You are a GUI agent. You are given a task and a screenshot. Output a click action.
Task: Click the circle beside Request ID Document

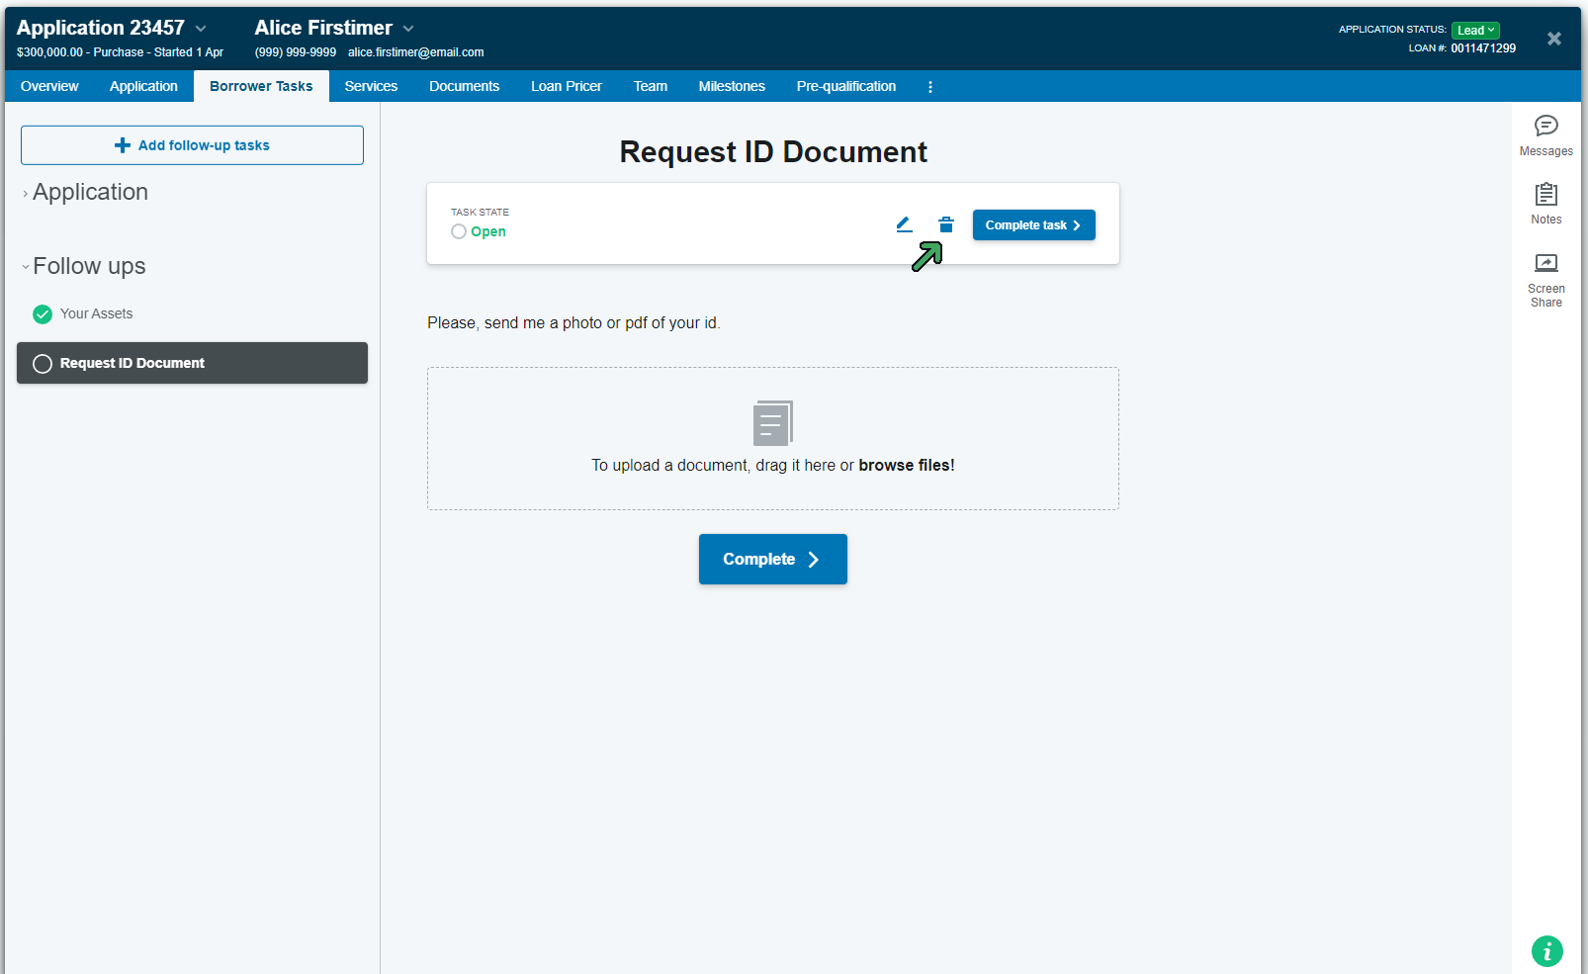point(43,364)
